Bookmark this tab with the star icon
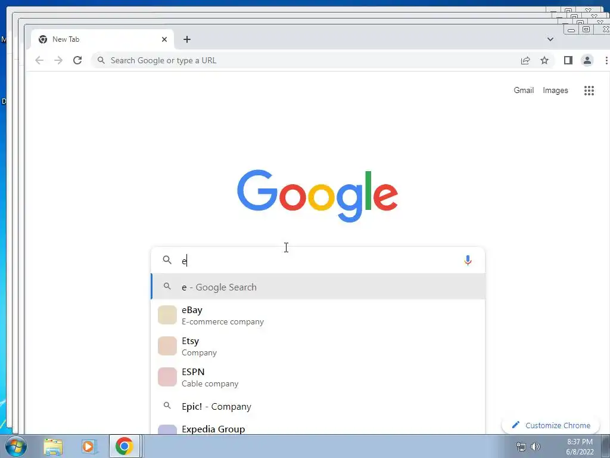Viewport: 610px width, 458px height. pos(544,60)
